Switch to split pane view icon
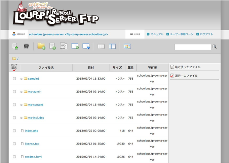 click(x=112, y=47)
